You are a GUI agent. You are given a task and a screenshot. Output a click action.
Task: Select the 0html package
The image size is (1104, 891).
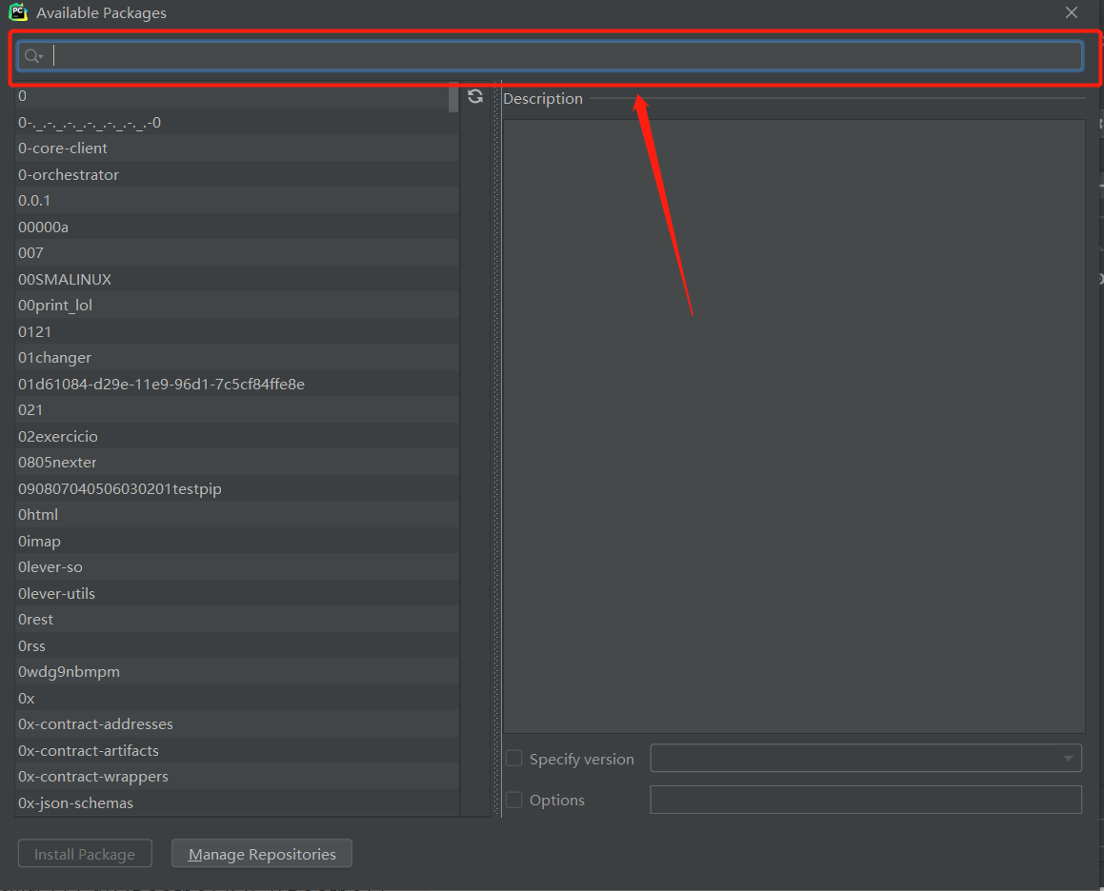237,514
